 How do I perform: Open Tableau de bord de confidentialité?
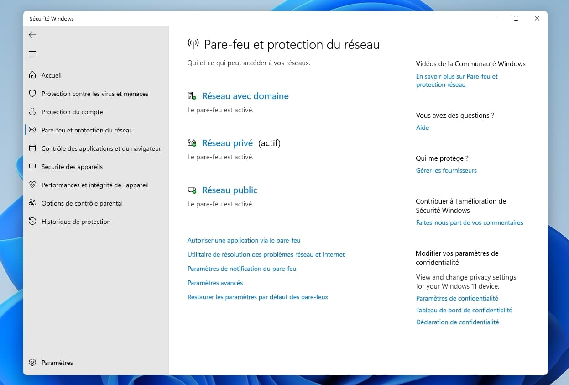coord(464,310)
